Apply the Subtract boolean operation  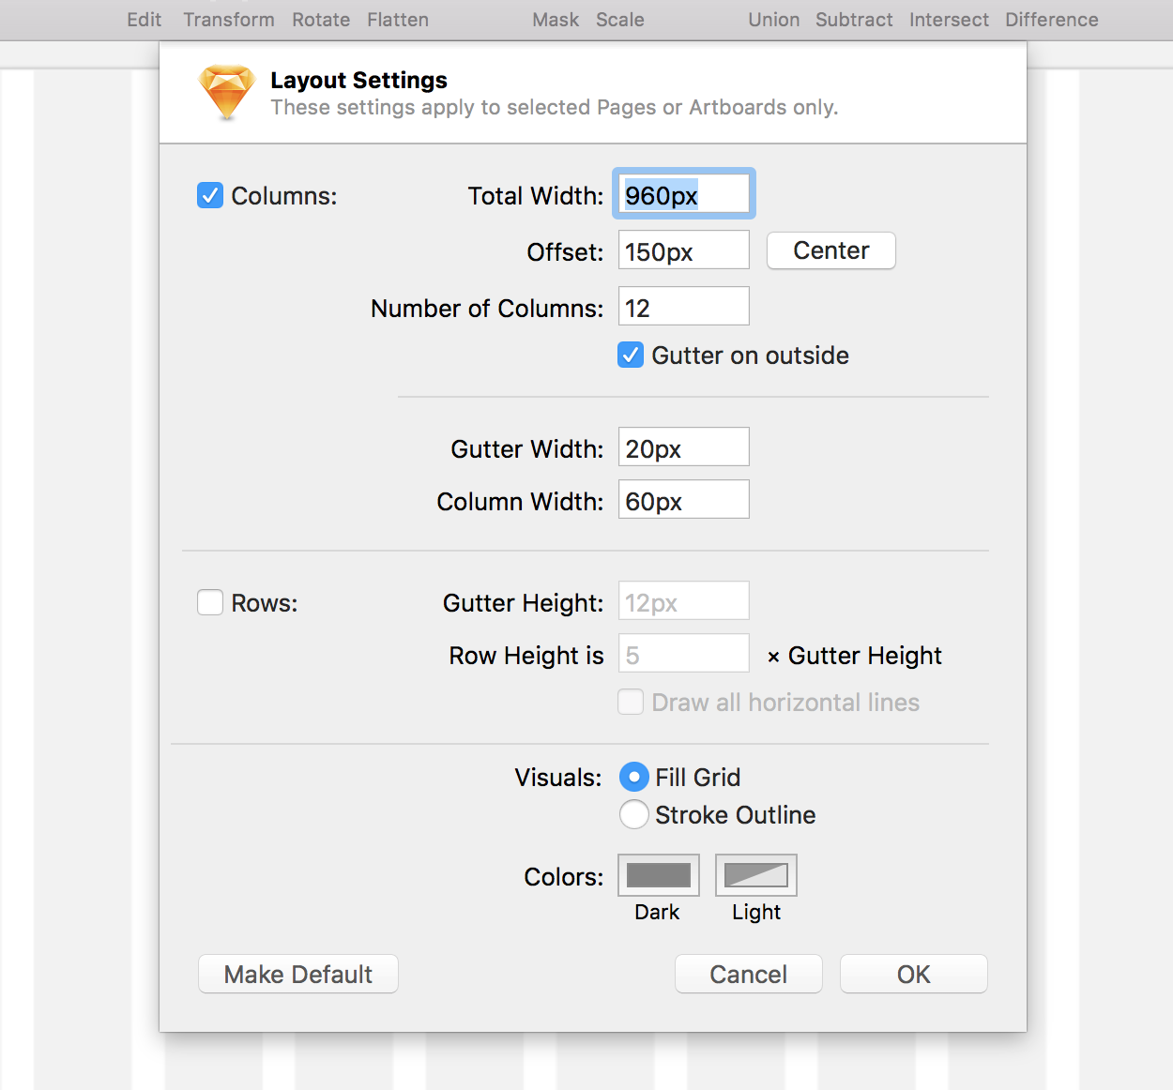pos(853,19)
